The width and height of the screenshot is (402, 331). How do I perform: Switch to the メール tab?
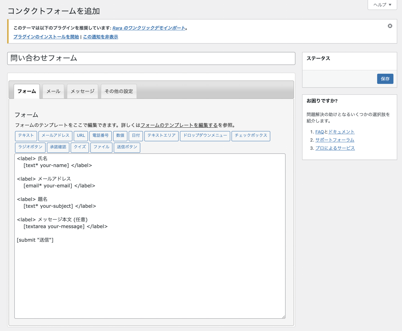point(53,91)
